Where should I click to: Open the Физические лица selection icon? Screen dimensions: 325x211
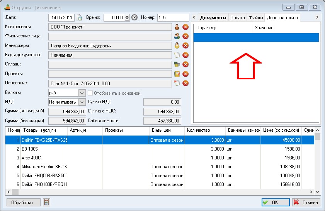[177, 36]
